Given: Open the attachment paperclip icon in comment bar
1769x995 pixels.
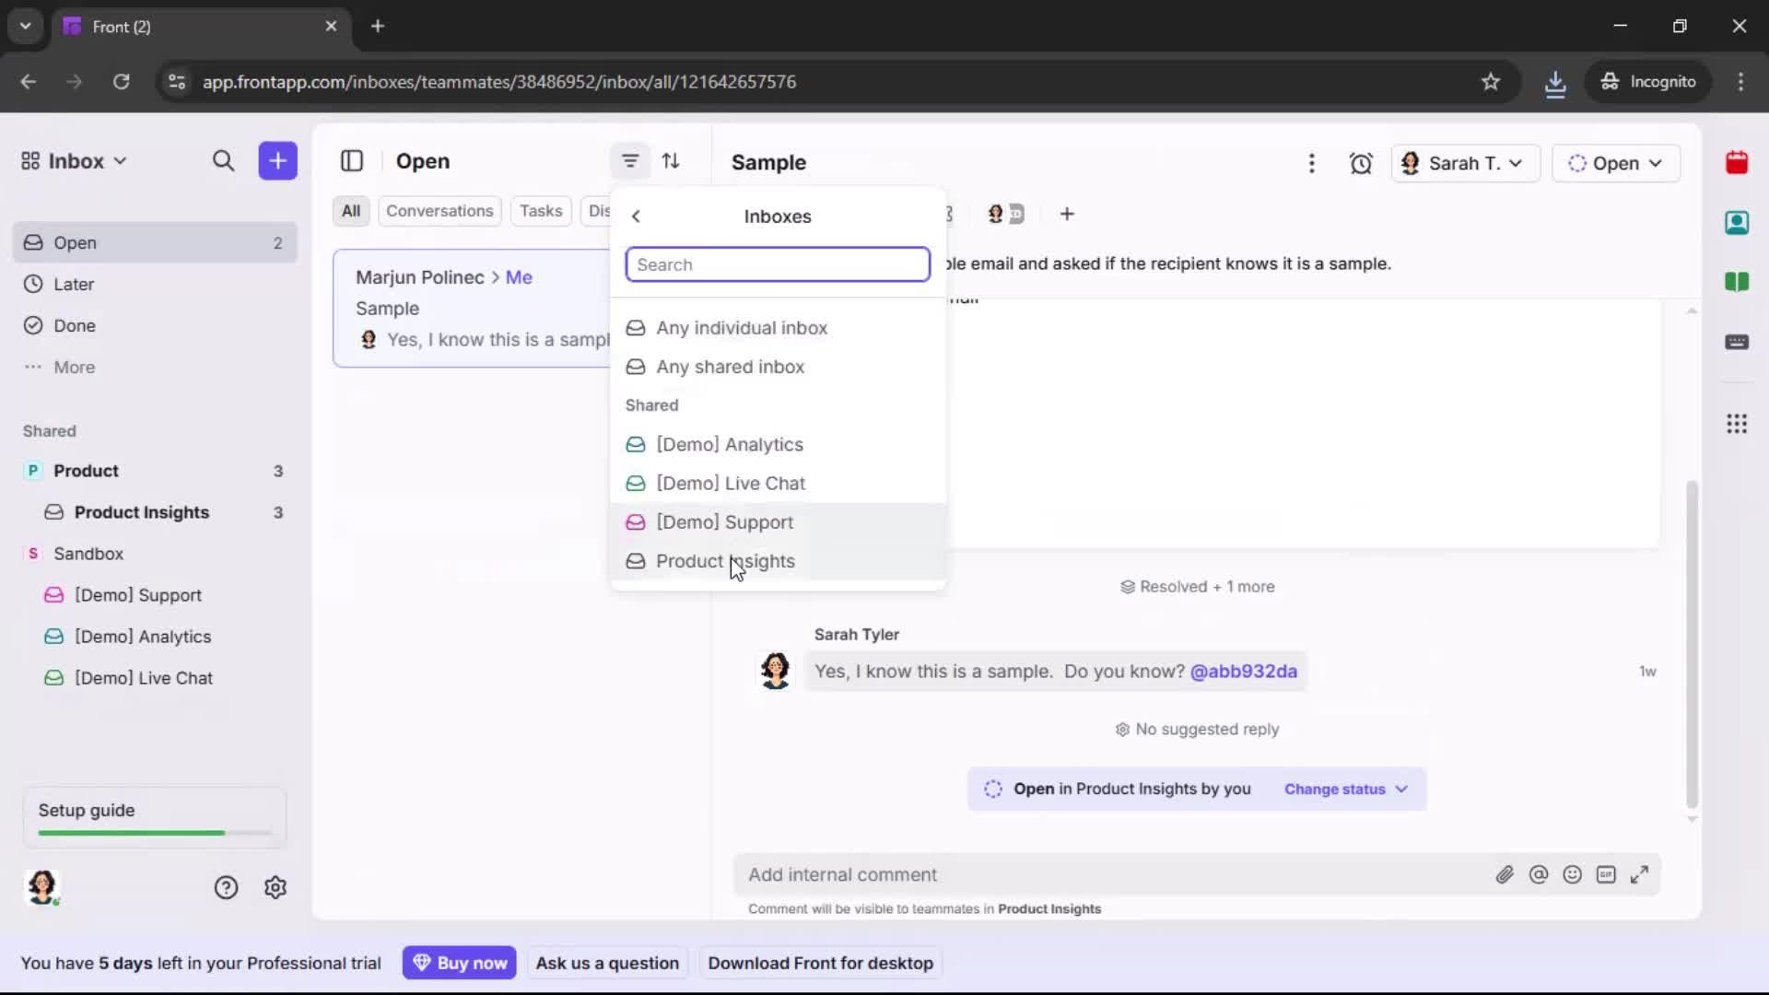Looking at the screenshot, I should [1505, 874].
